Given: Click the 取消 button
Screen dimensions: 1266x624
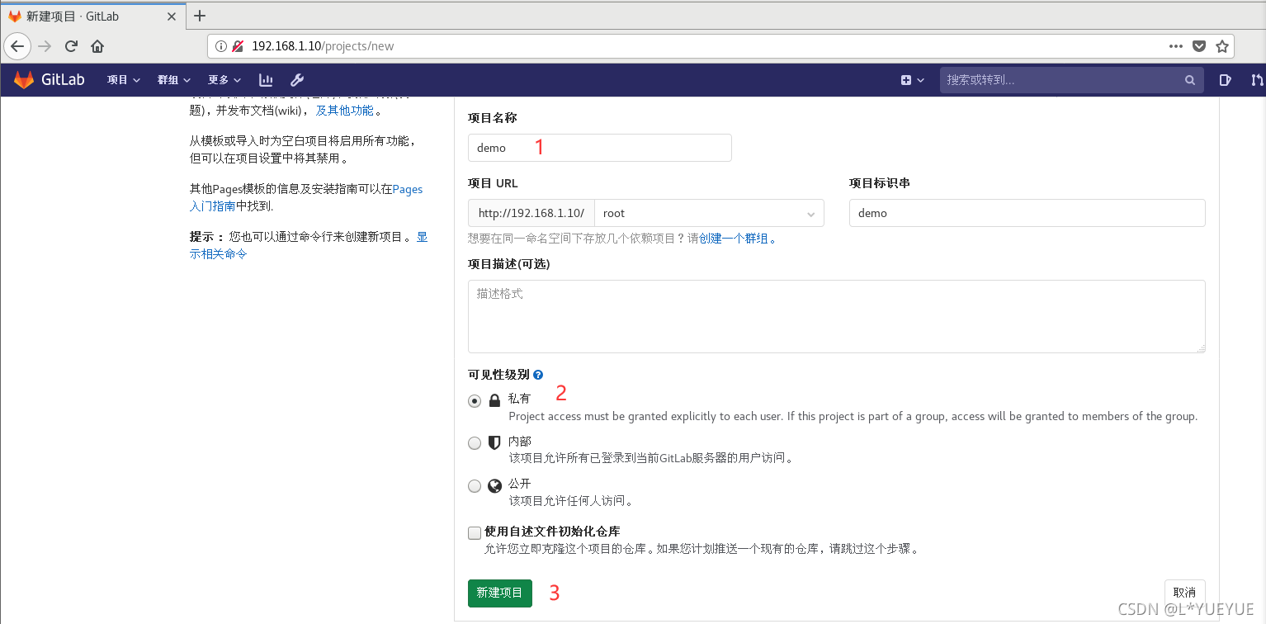Looking at the screenshot, I should tap(1184, 593).
